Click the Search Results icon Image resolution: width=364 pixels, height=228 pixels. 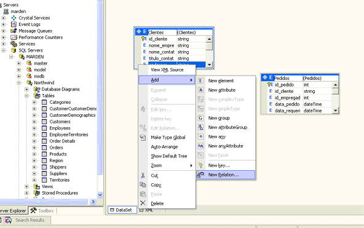[8, 220]
